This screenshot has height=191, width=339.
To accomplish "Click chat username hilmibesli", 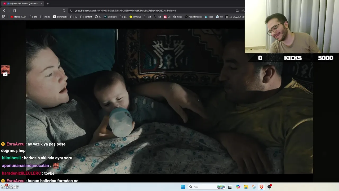I will click(11, 158).
